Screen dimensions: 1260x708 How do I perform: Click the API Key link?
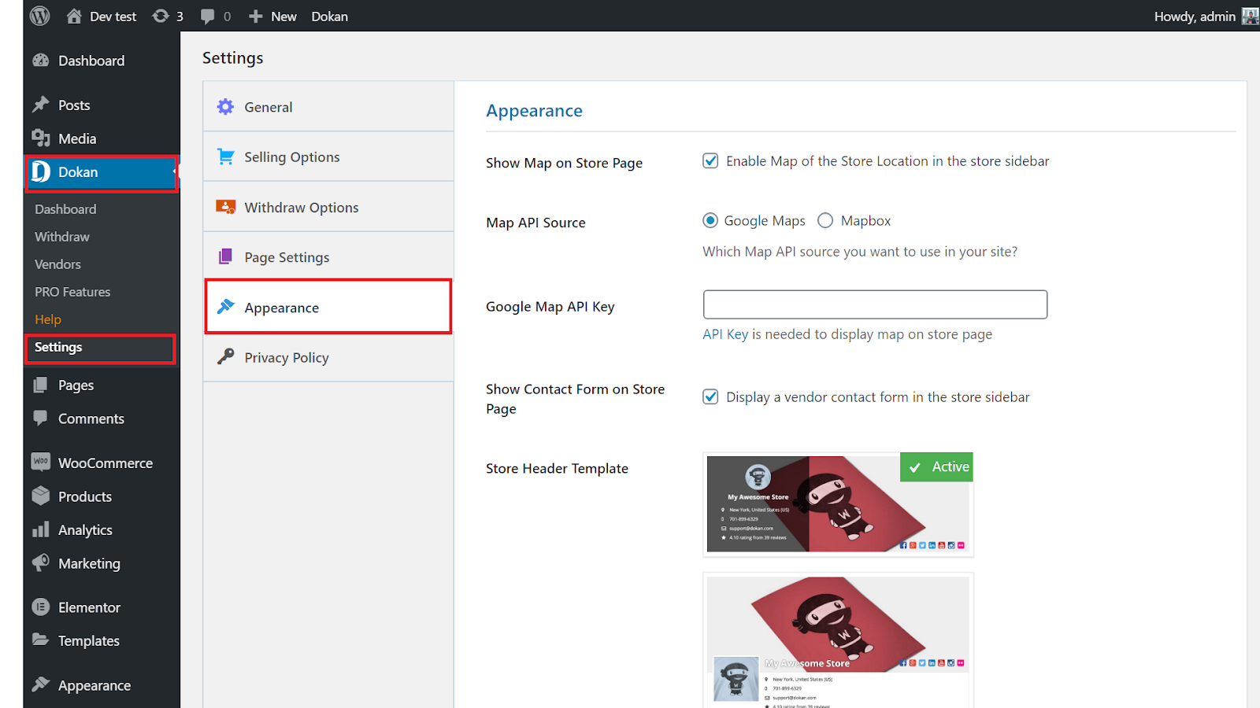click(725, 334)
